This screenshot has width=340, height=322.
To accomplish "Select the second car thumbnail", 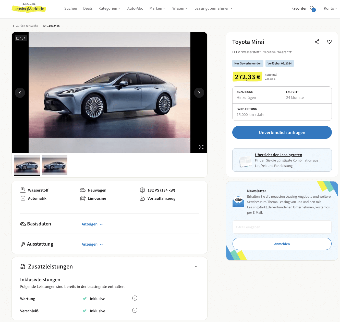I will tap(55, 165).
